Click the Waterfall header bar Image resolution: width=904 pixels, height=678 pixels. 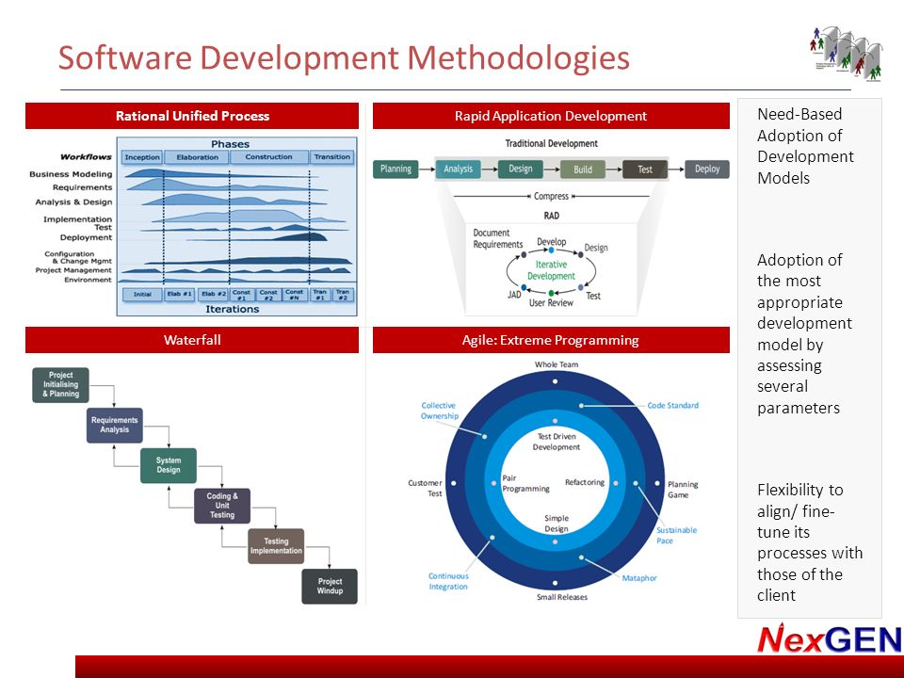click(x=192, y=340)
